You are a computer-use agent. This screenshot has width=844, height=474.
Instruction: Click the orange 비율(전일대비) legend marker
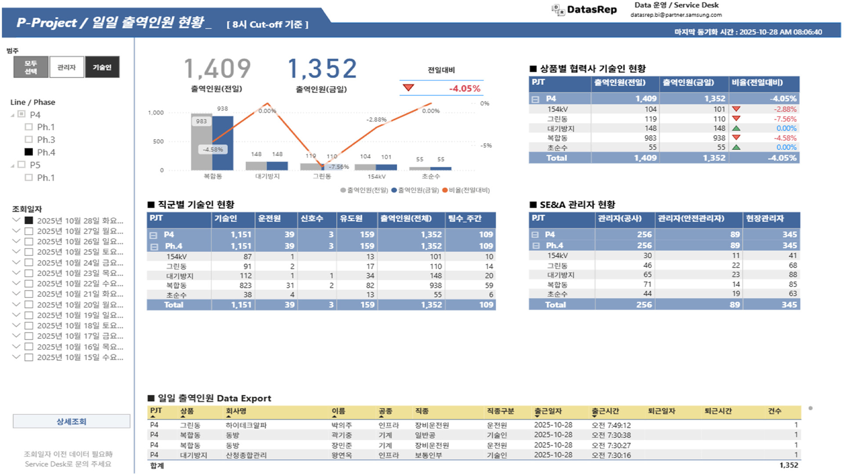(445, 190)
